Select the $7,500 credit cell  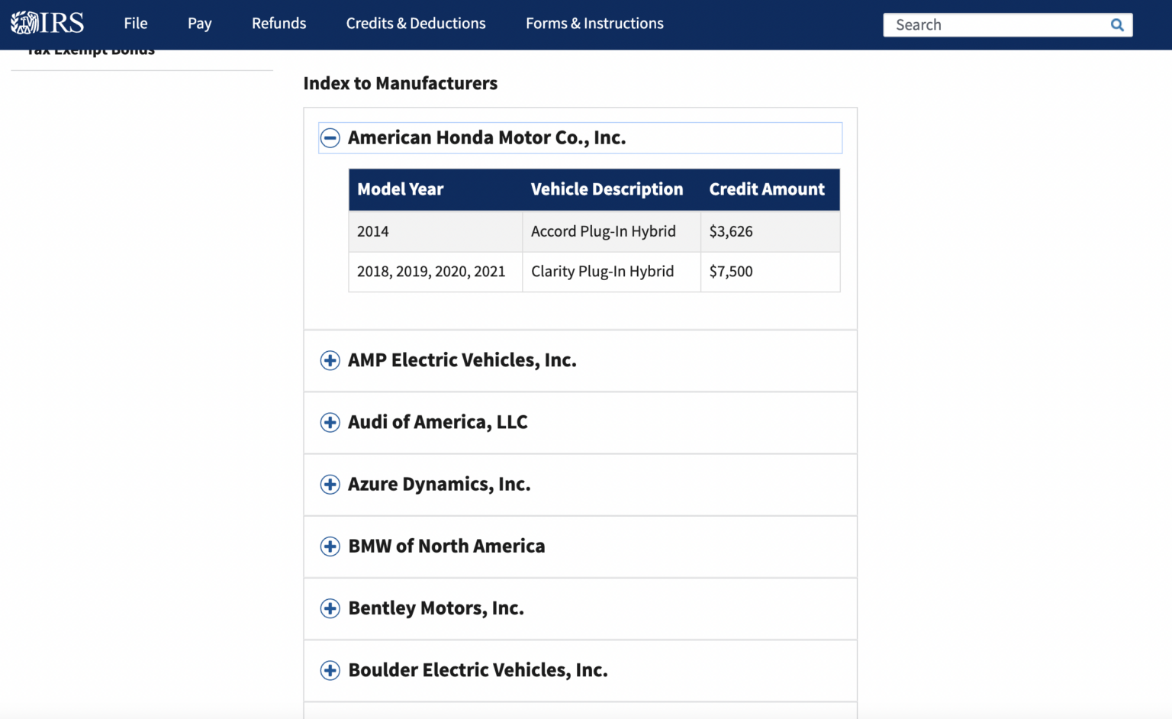point(771,272)
